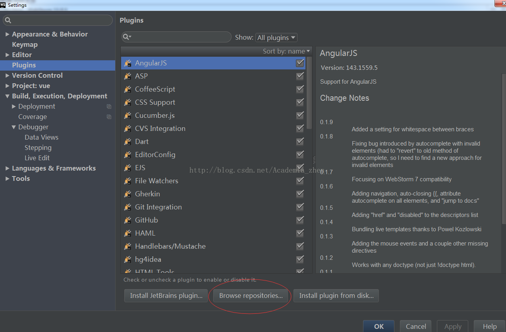Disable the GitHub plugin checkbox
506x332 pixels.
pos(300,220)
